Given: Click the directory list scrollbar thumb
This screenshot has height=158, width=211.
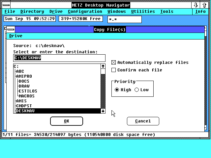Looking at the screenshot, I should [103, 71].
